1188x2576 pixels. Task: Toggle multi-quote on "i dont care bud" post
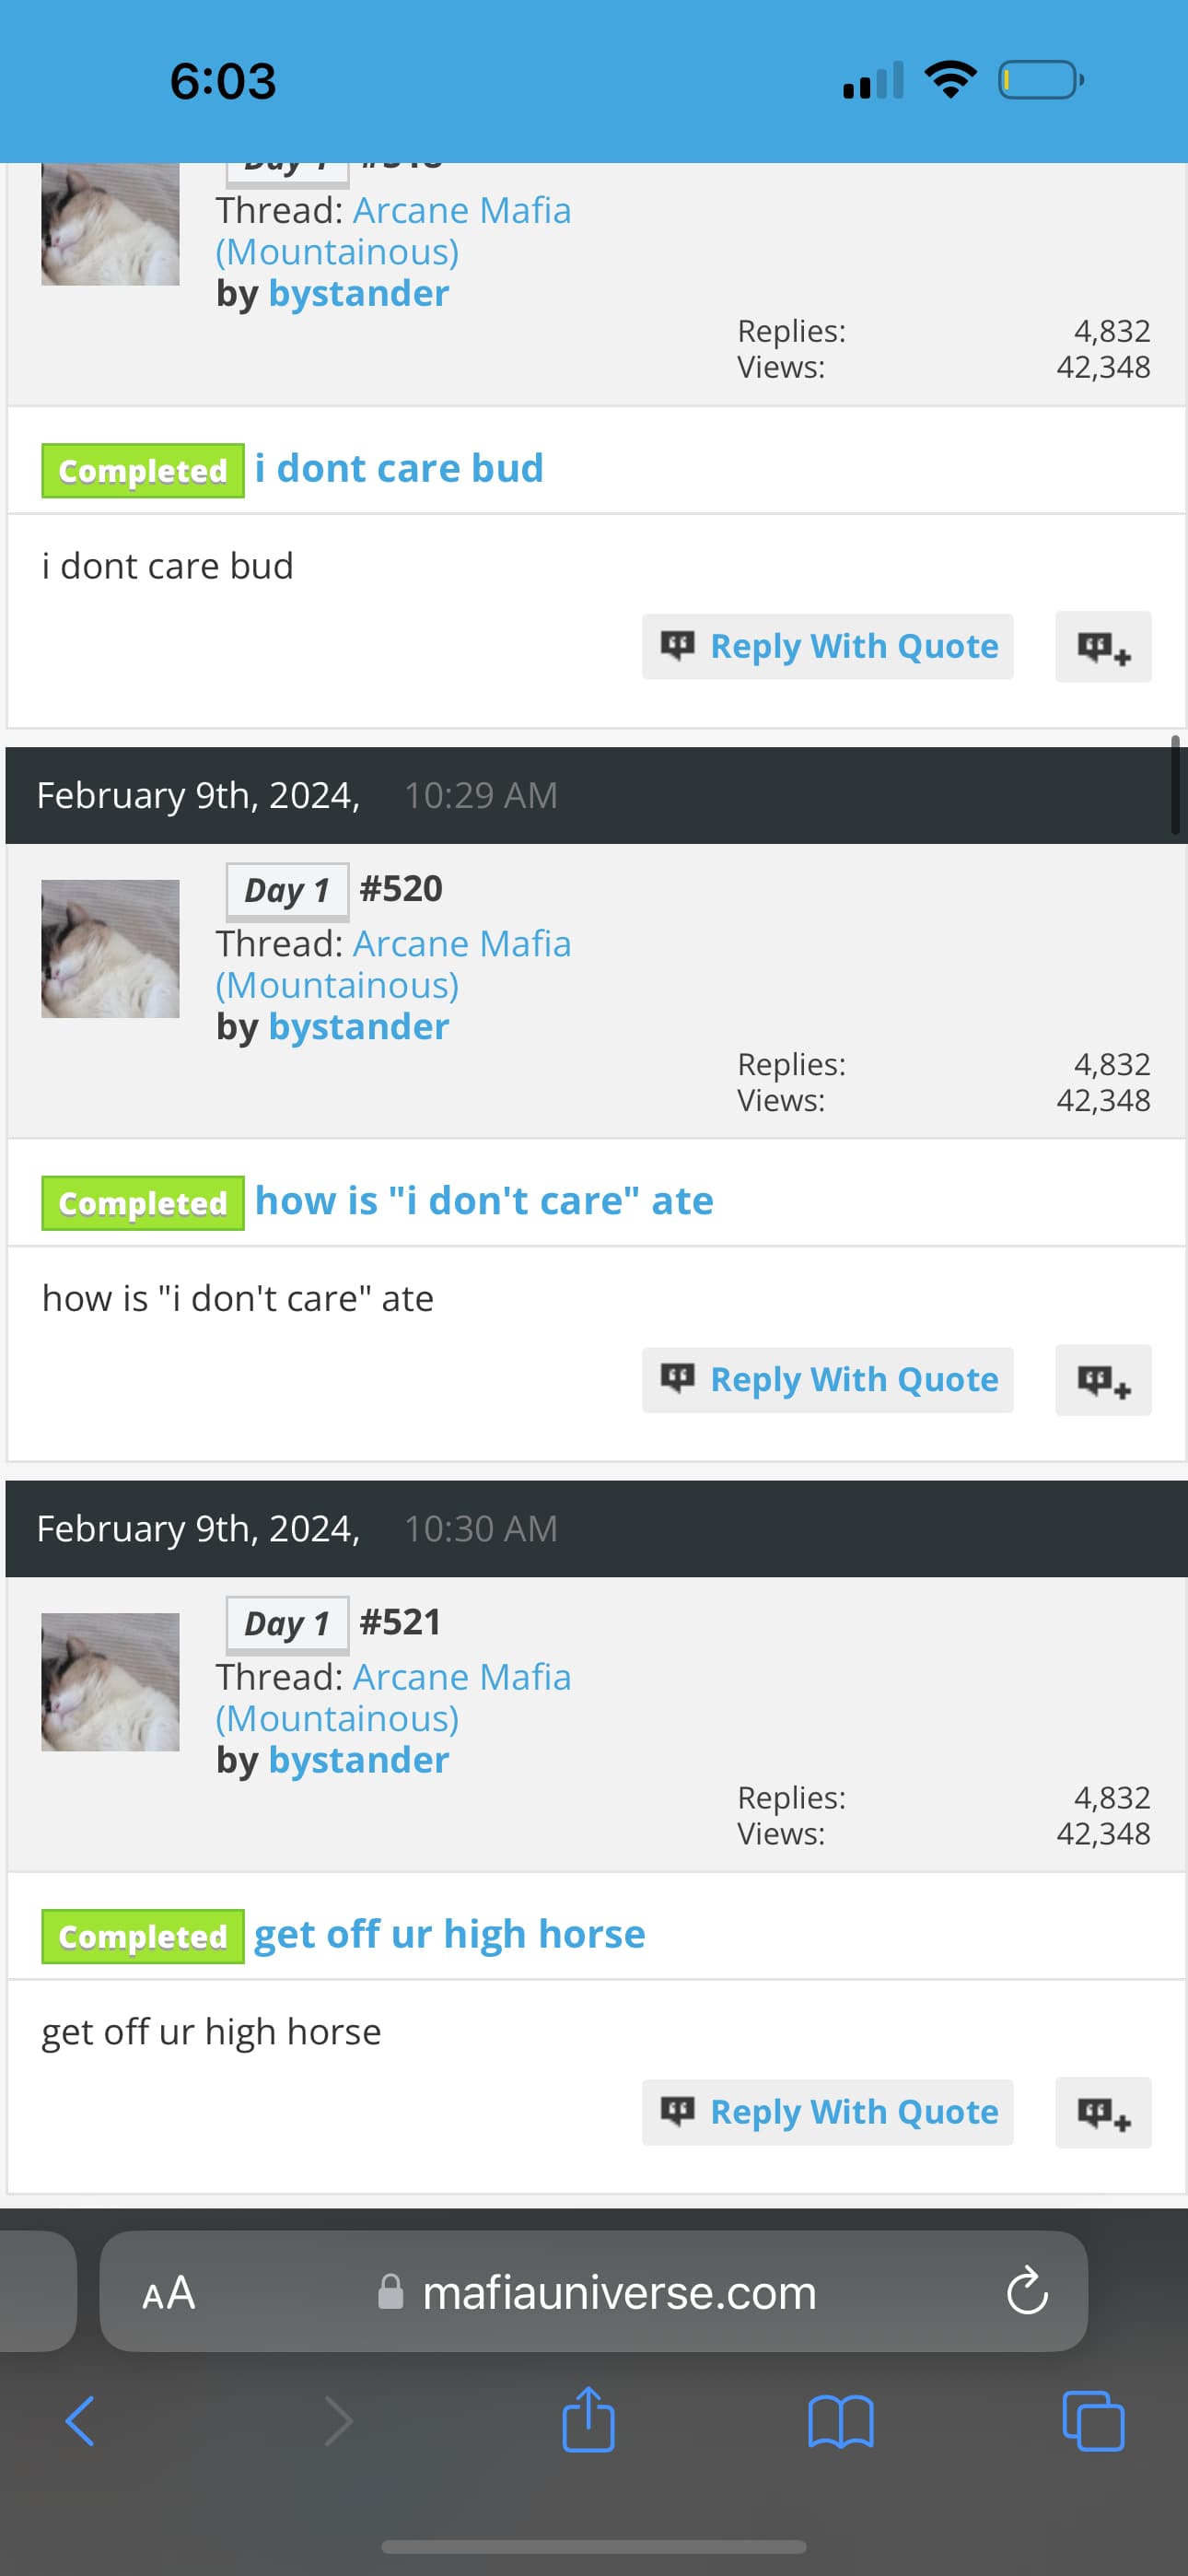coord(1103,647)
